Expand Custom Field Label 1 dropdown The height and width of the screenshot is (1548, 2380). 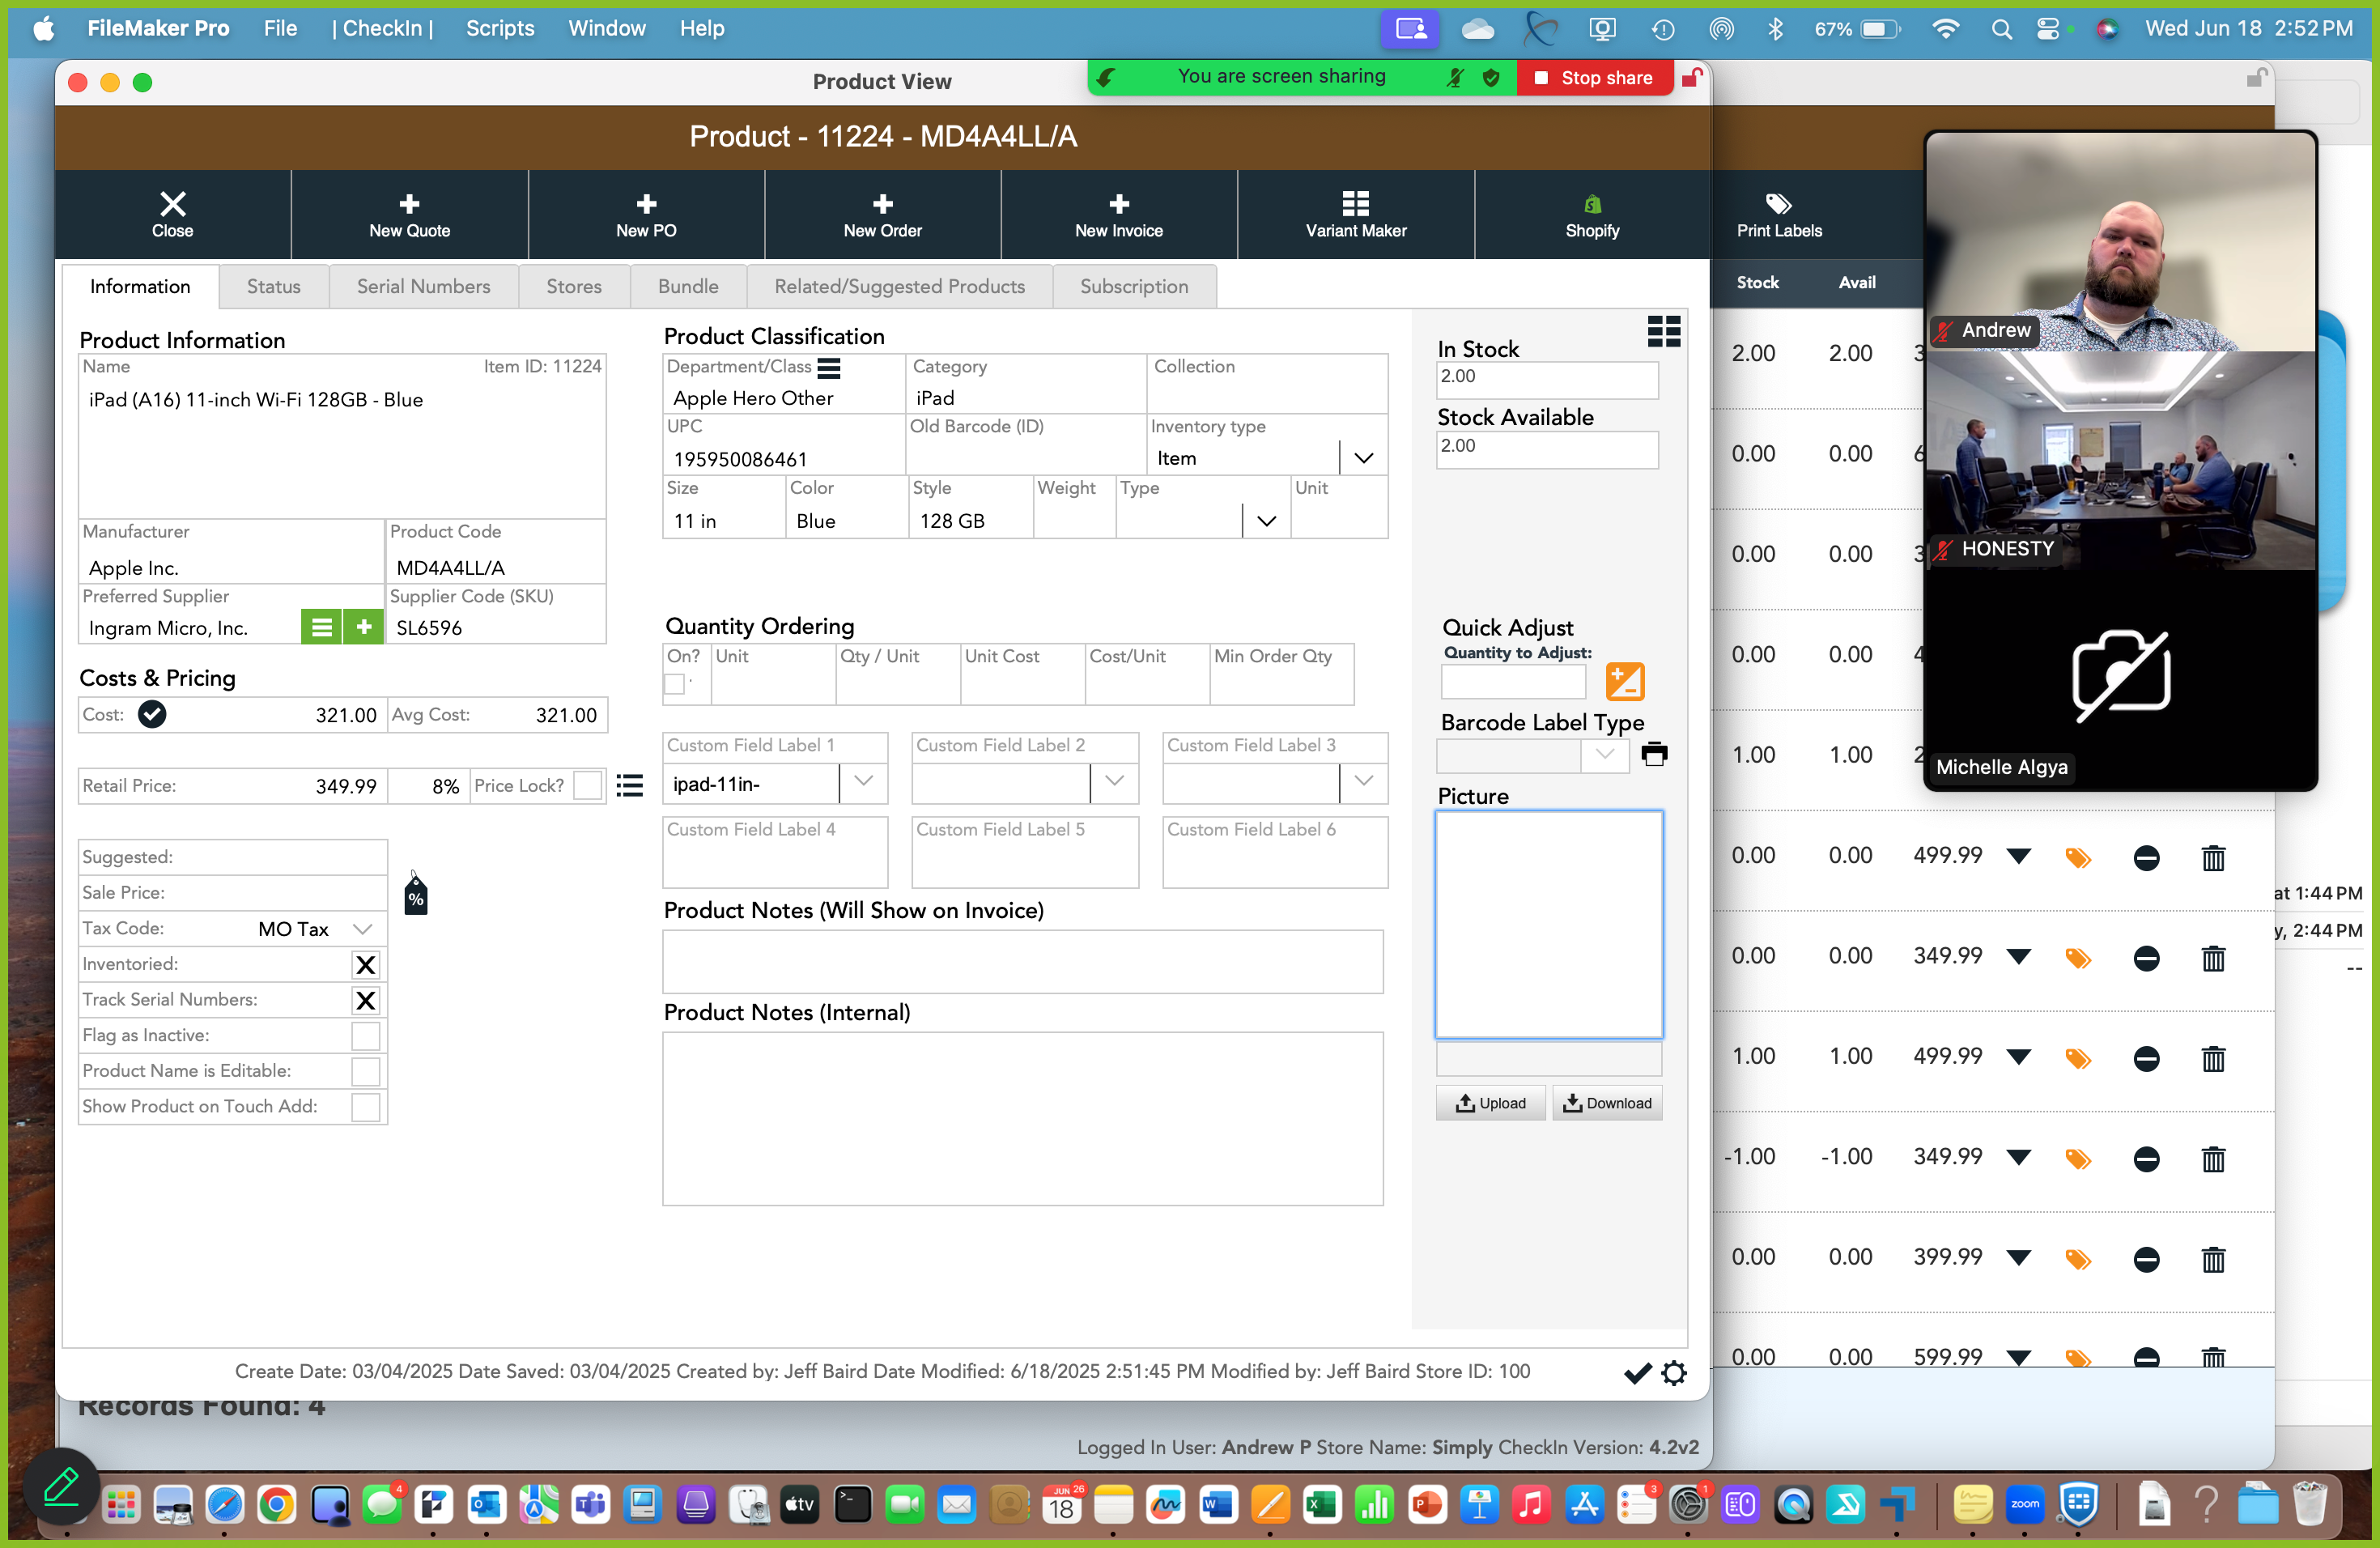pos(863,782)
